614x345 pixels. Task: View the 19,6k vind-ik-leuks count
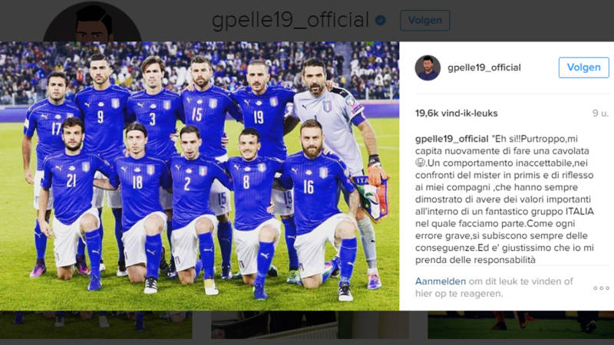tap(456, 113)
